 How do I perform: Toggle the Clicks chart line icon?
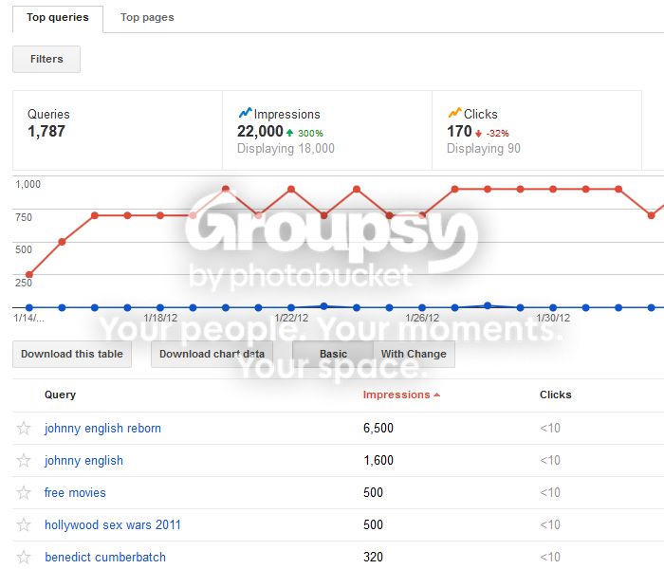454,113
